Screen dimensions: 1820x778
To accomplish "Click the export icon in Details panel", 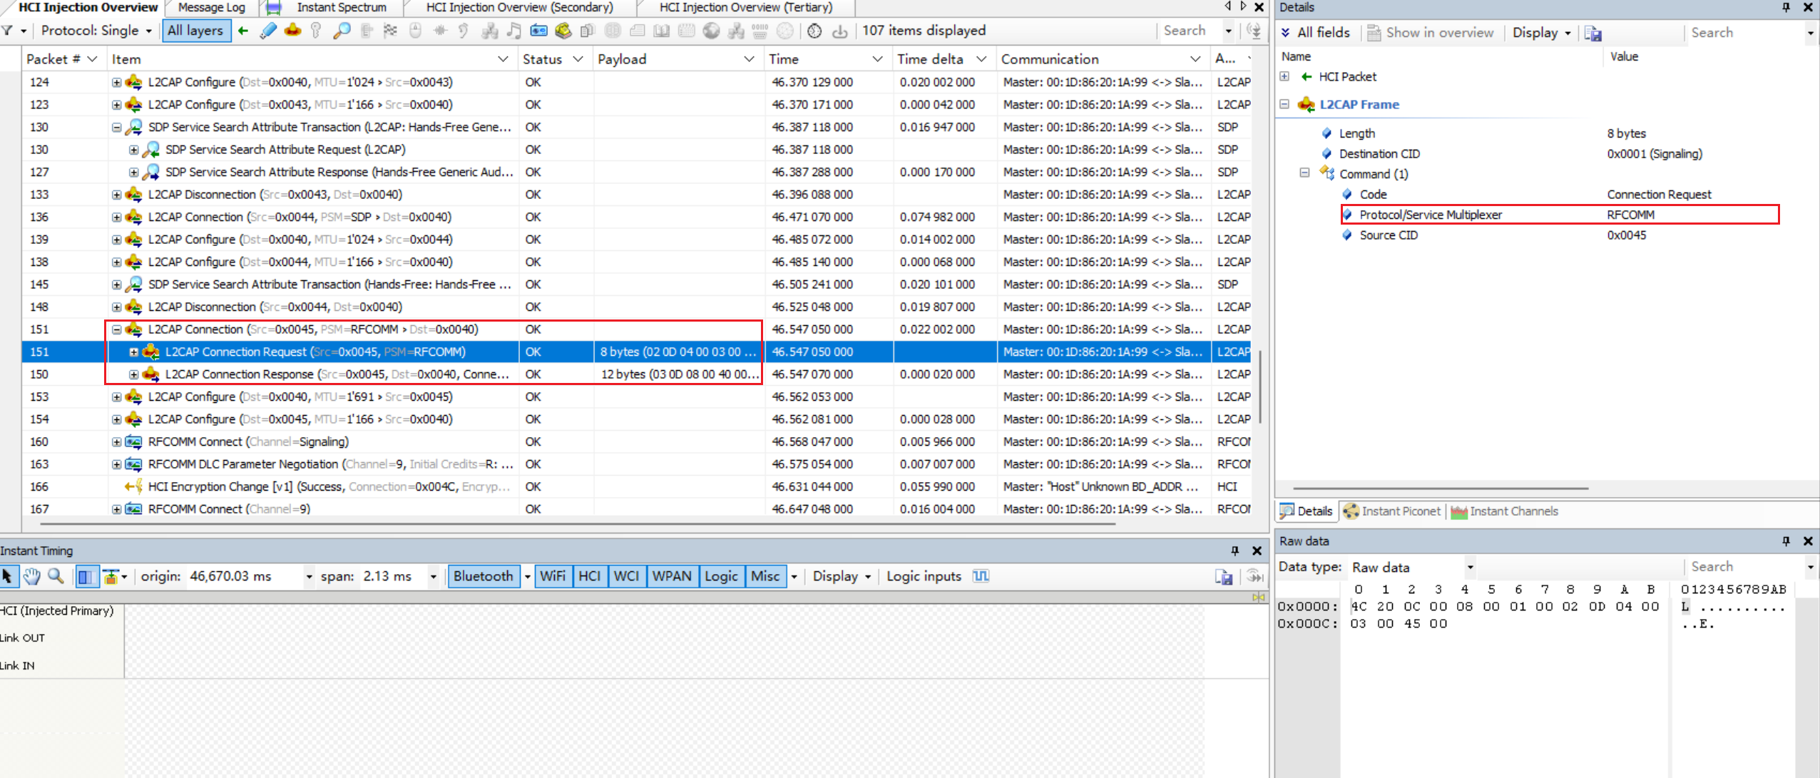I will [1593, 33].
